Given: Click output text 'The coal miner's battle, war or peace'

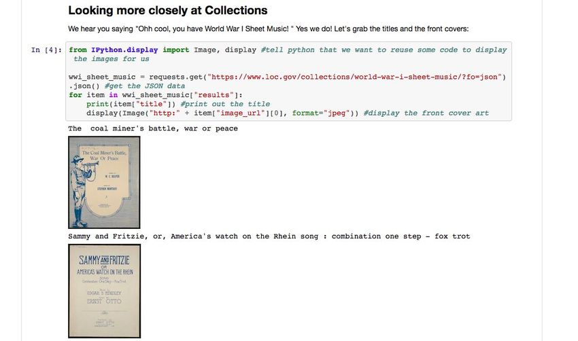Looking at the screenshot, I should click(x=153, y=128).
